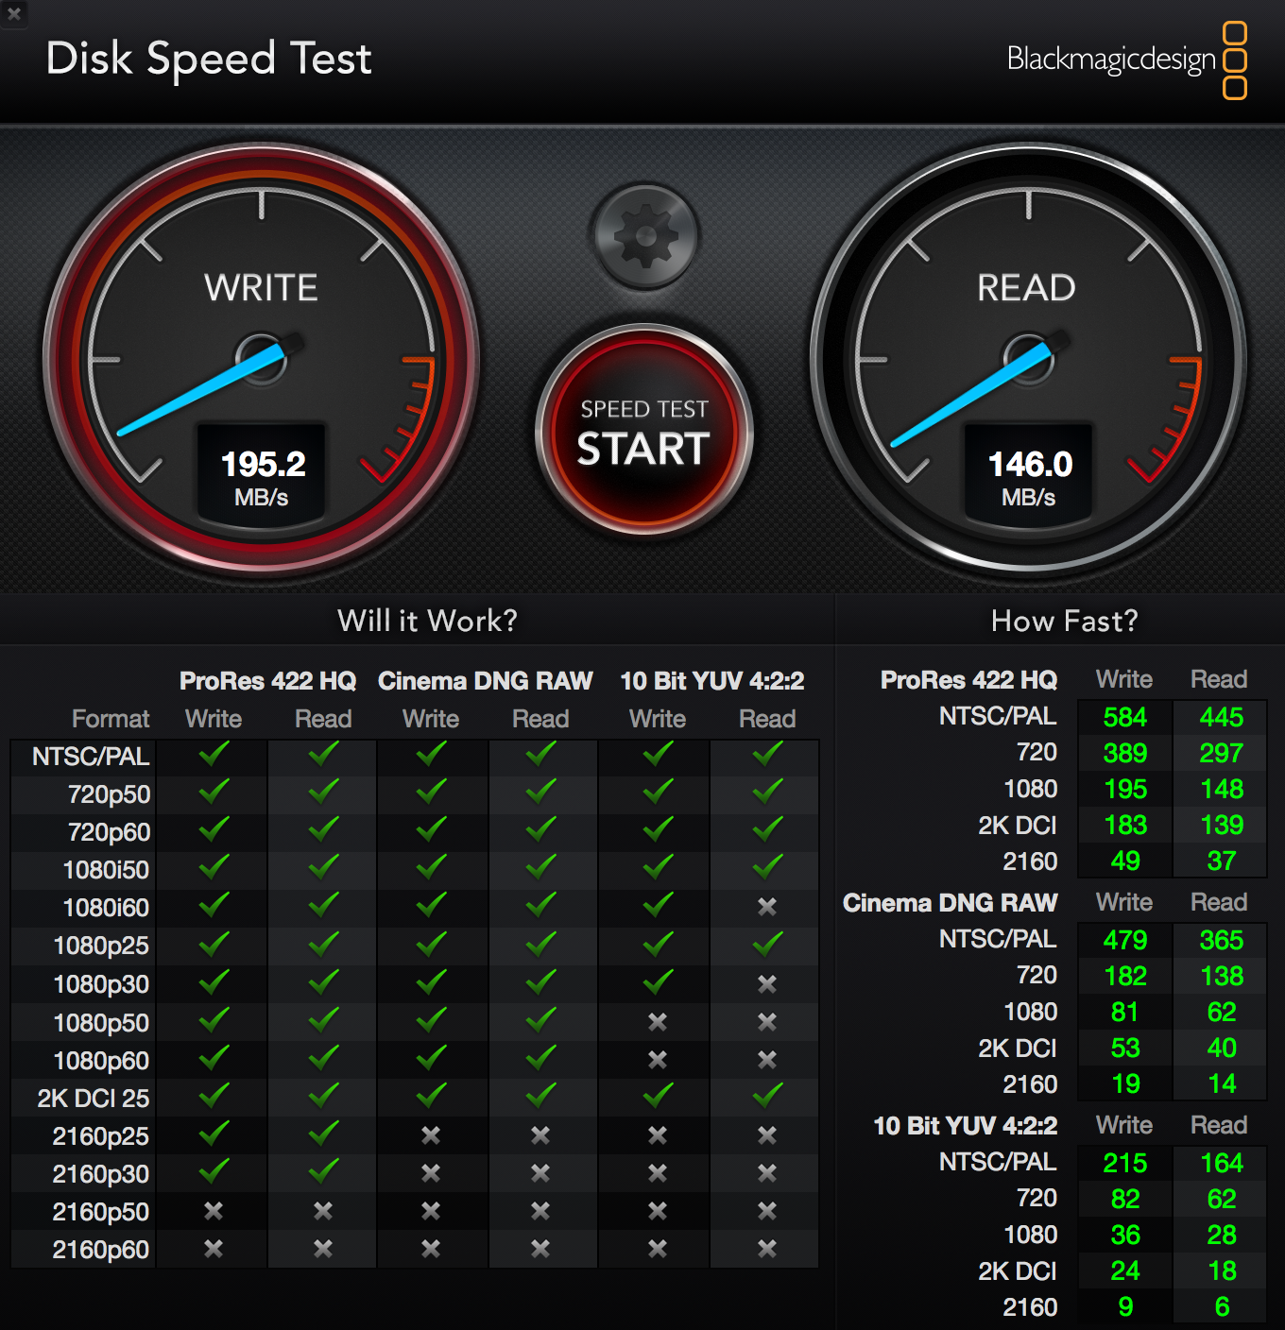This screenshot has height=1330, width=1285.
Task: Select the How Fast? header
Action: click(x=1064, y=621)
